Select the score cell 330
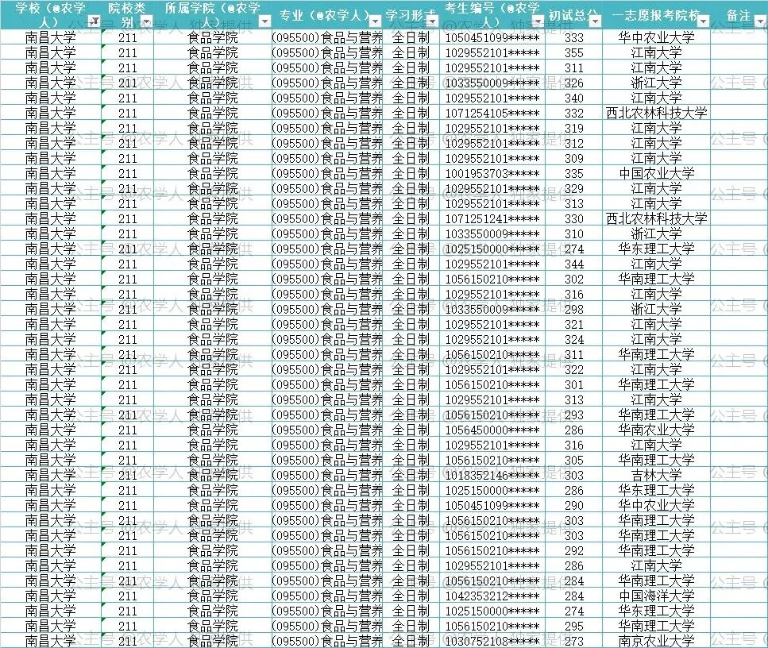768x648 pixels. pyautogui.click(x=573, y=219)
